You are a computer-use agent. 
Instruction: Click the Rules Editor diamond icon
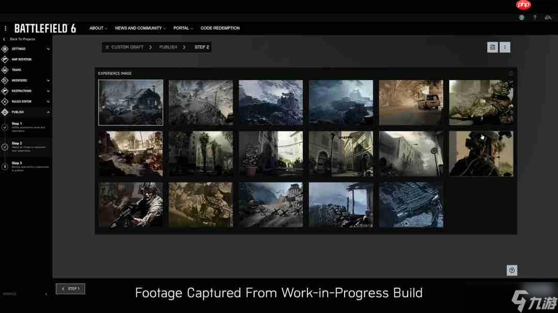pyautogui.click(x=5, y=102)
